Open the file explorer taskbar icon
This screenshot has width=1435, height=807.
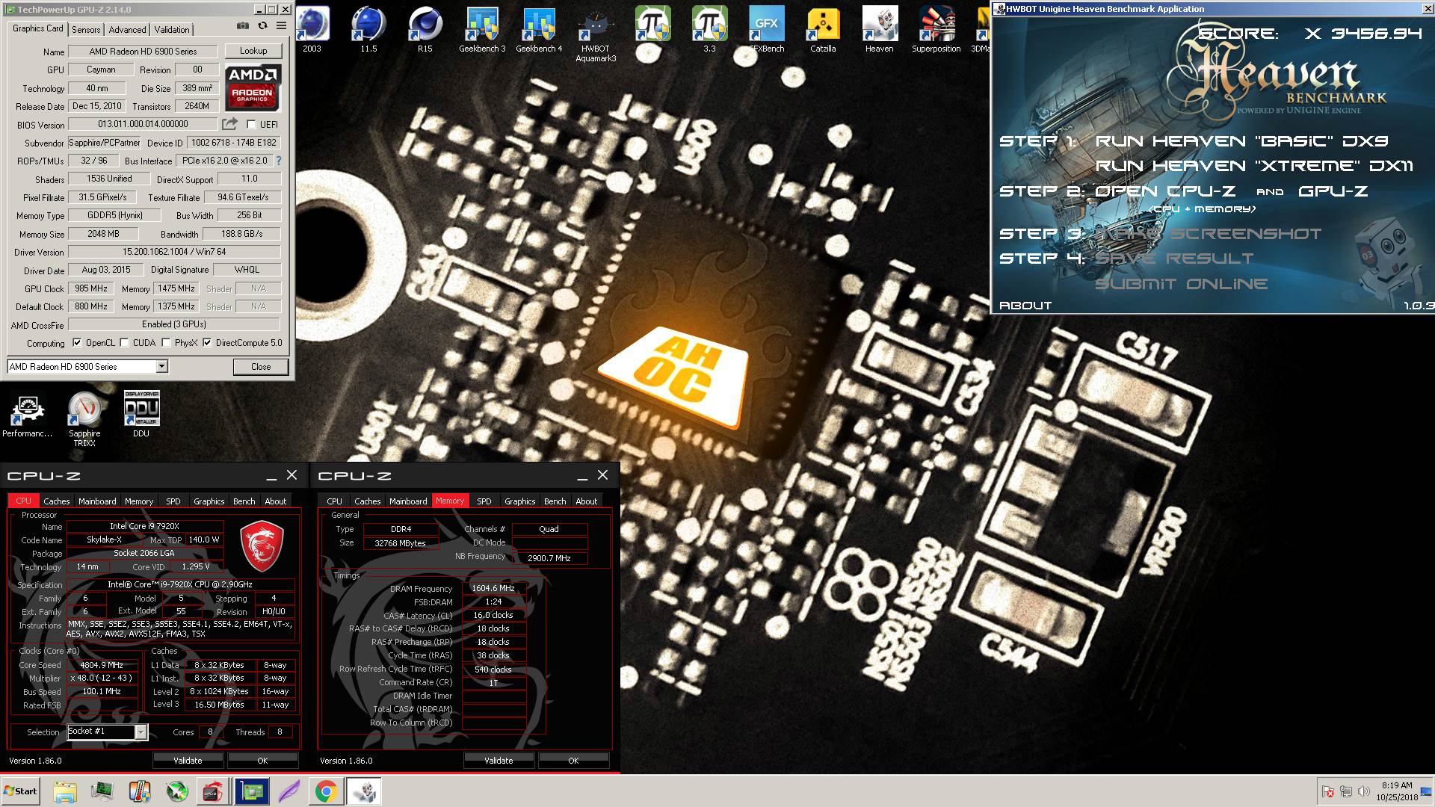click(x=64, y=791)
